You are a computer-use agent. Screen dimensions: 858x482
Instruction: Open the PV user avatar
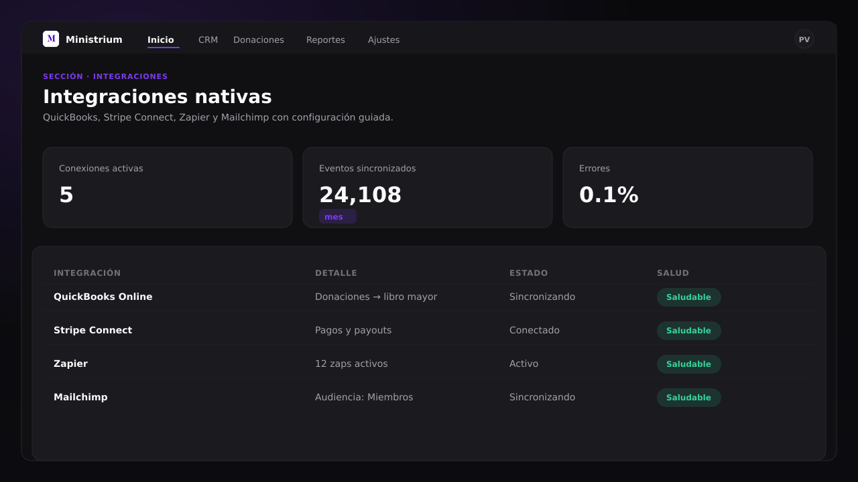(x=804, y=39)
